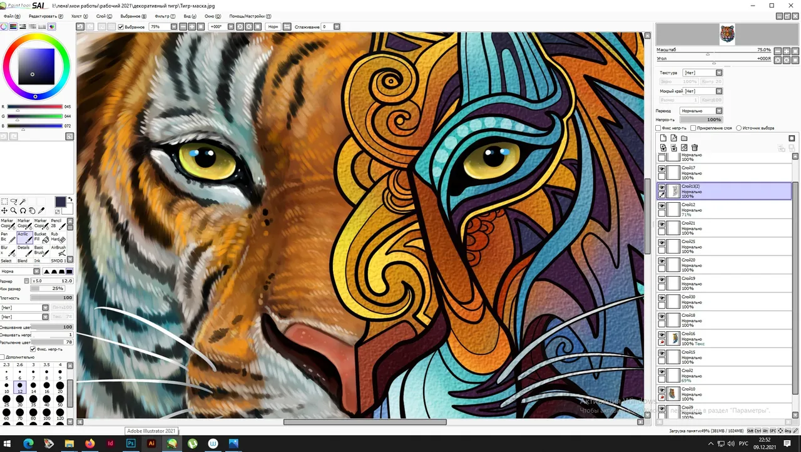
Task: Select the eyedropper color picker tool
Action: tap(41, 211)
